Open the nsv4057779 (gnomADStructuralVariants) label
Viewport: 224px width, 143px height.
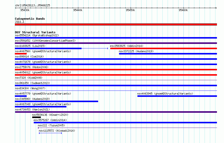43,94
